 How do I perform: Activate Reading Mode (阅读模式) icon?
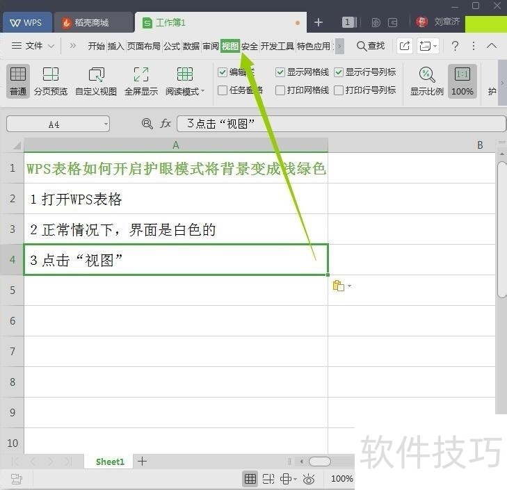point(185,74)
